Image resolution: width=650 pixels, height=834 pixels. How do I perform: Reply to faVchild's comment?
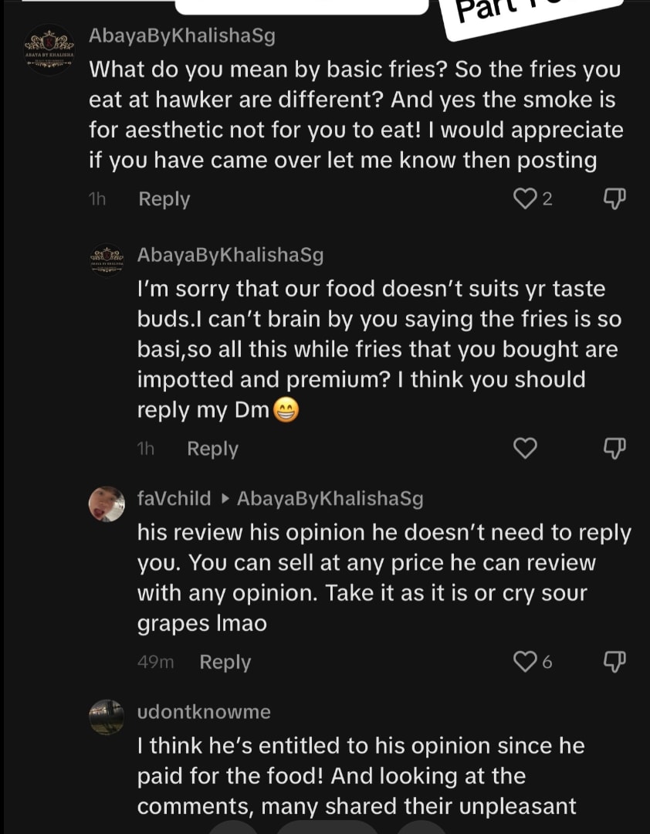225,662
